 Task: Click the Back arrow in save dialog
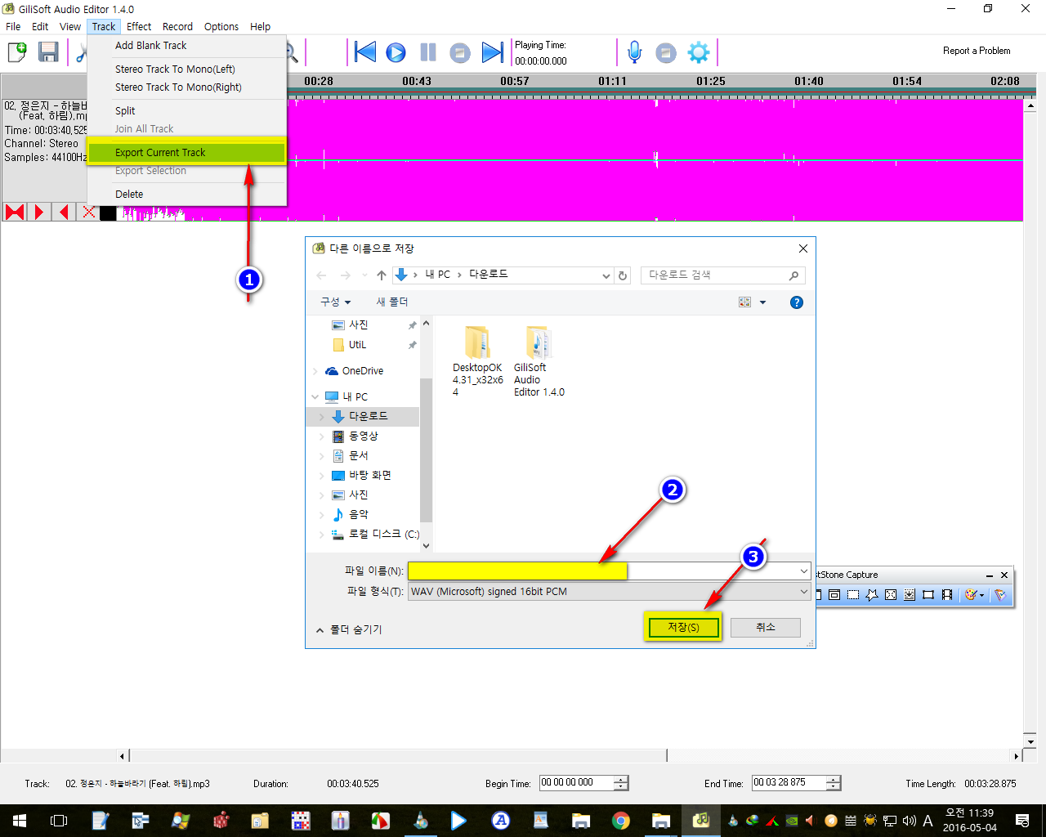321,275
